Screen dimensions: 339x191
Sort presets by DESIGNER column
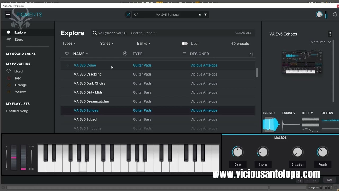click(199, 54)
